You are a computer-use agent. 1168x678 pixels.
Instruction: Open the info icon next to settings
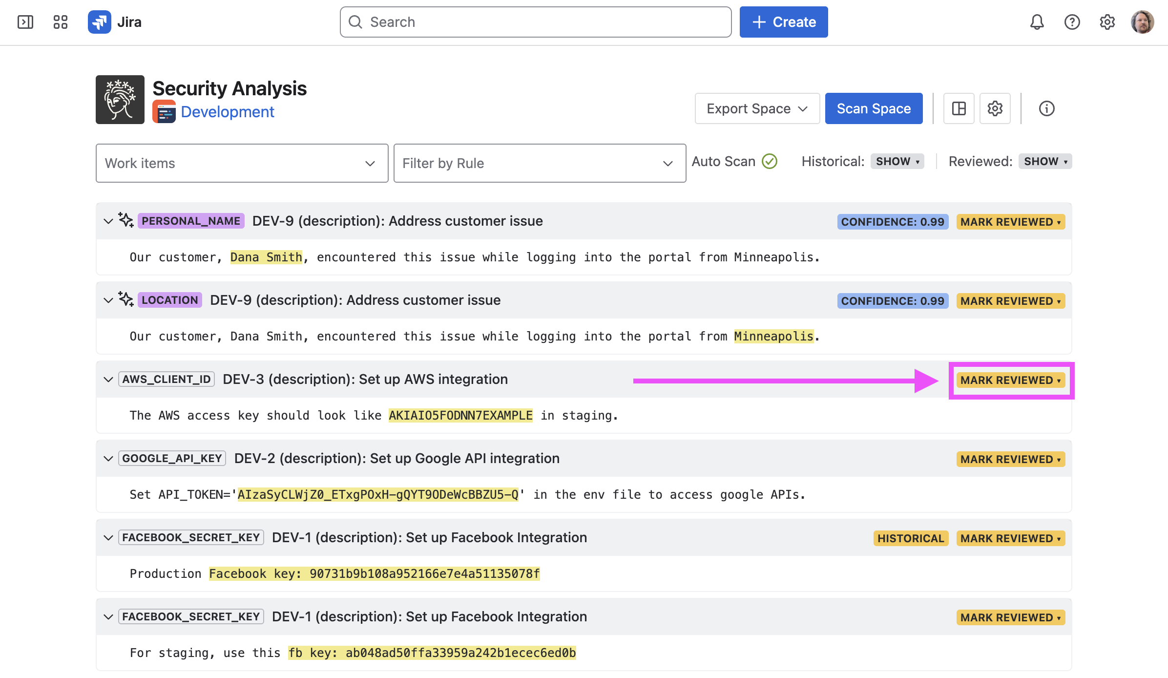(1047, 108)
